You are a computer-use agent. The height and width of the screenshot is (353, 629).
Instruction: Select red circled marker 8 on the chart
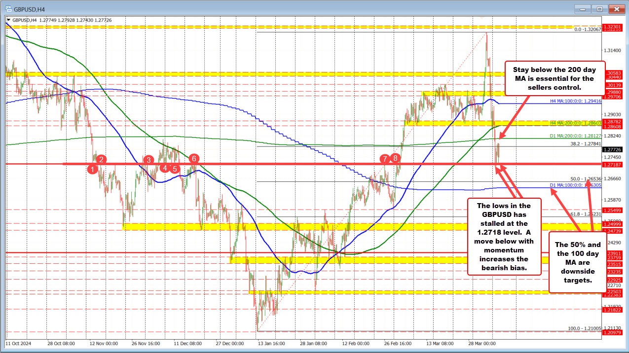click(x=395, y=158)
